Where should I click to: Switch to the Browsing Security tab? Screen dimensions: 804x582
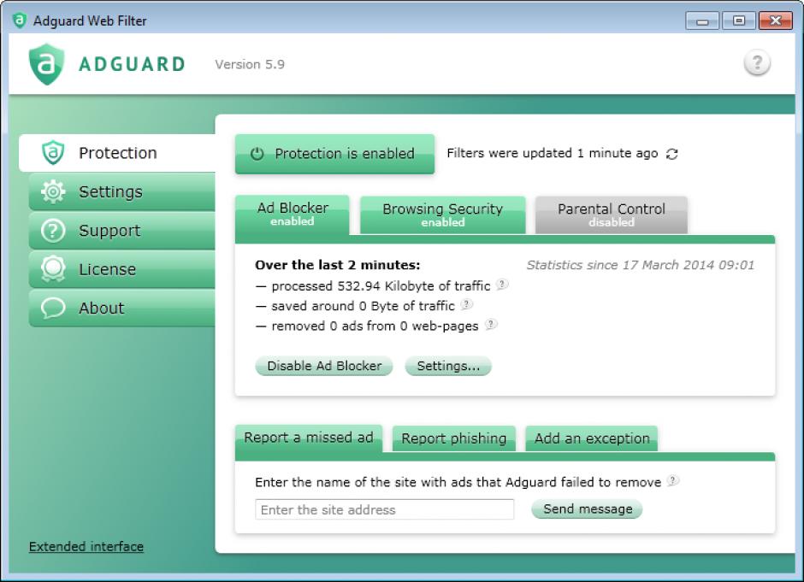pyautogui.click(x=443, y=215)
